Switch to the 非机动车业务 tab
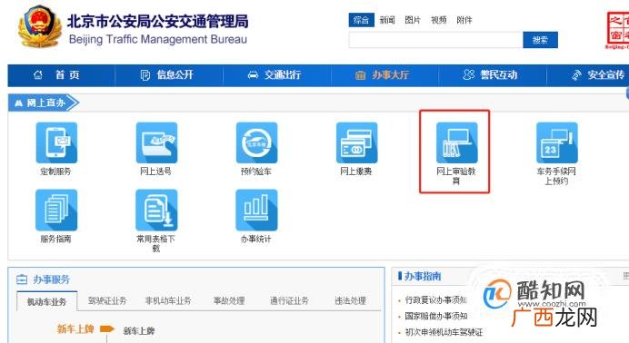 point(168,300)
